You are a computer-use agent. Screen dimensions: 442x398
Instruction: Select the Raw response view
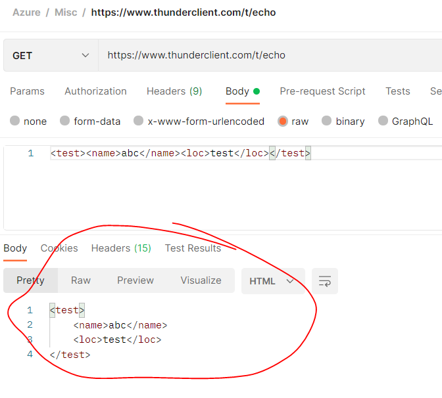click(81, 280)
